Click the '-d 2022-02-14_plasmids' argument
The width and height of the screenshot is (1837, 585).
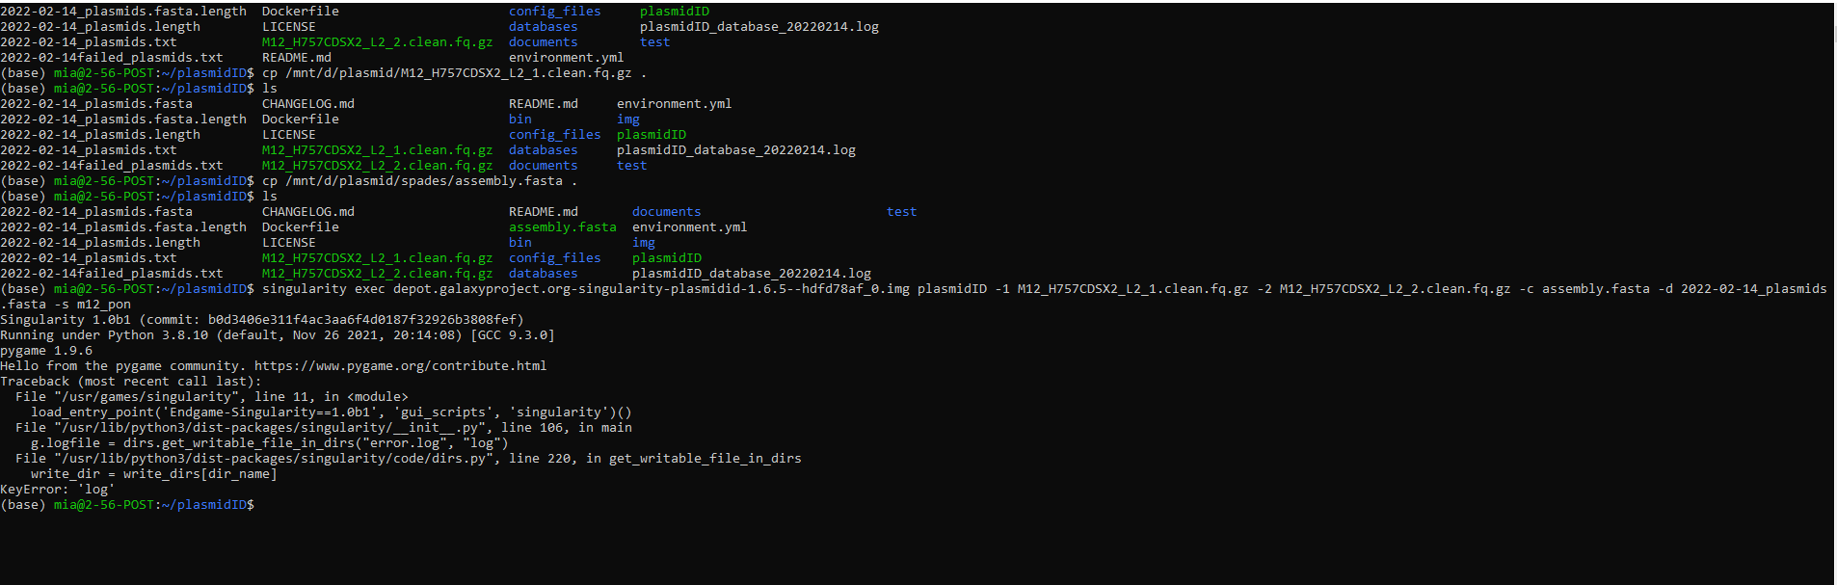click(x=1743, y=289)
